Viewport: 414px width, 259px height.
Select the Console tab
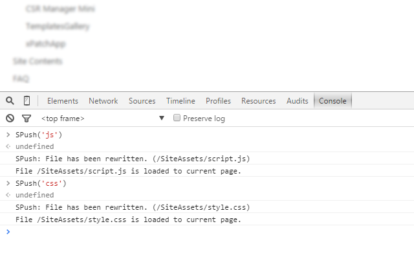point(332,101)
